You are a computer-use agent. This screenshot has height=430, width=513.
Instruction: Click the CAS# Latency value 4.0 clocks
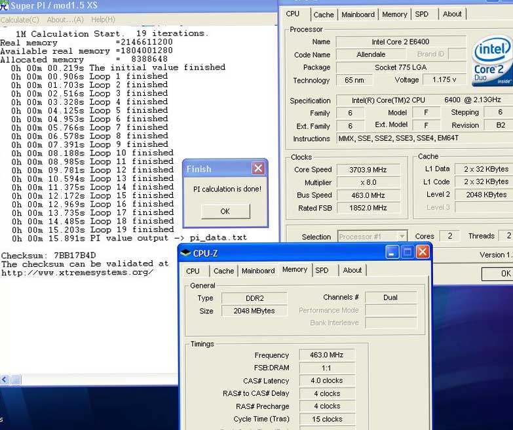(327, 381)
